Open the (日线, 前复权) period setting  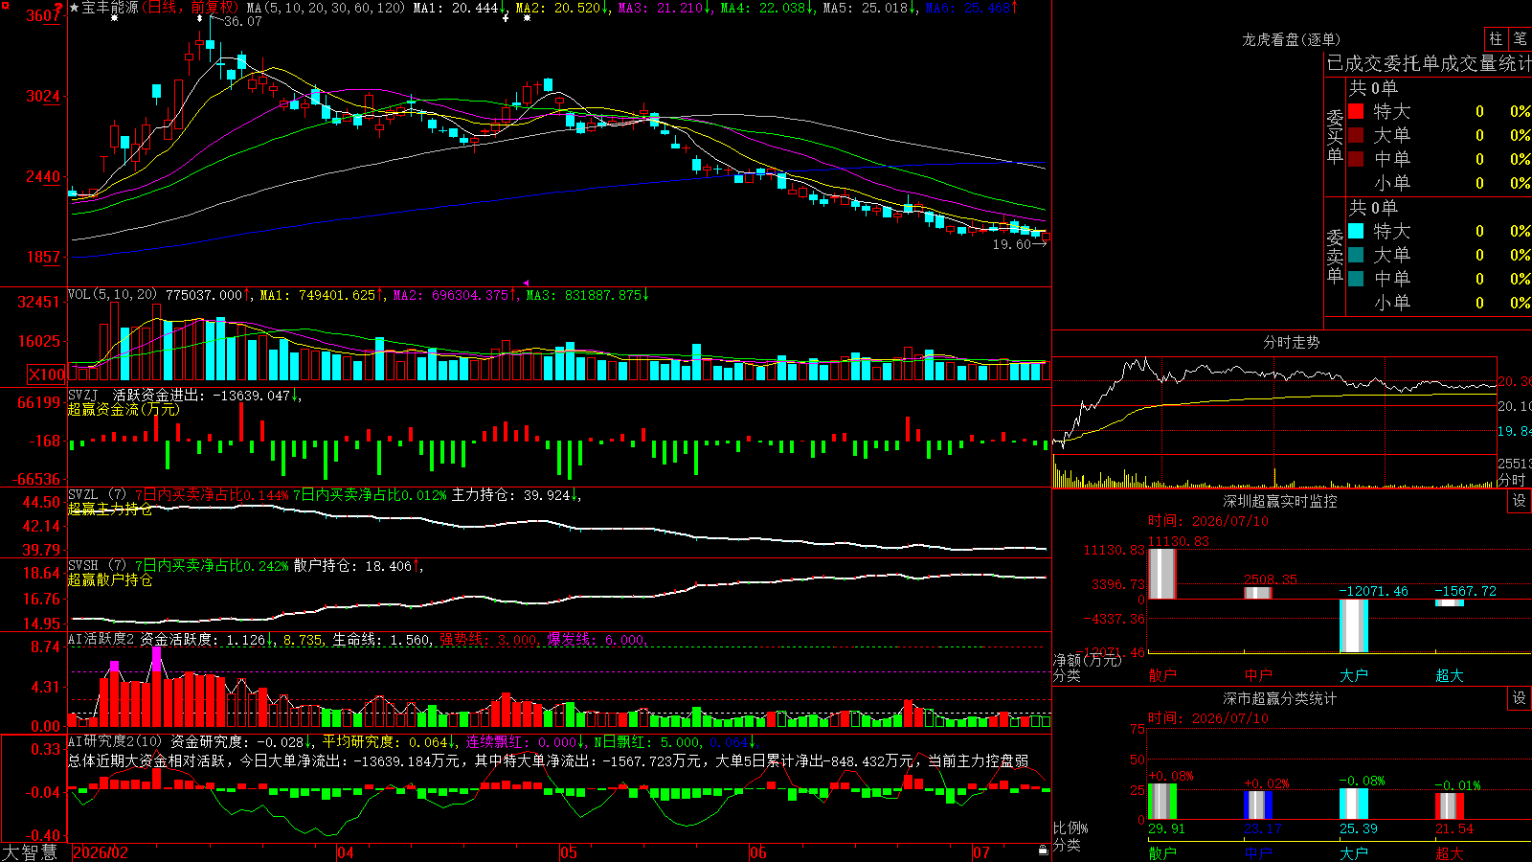[x=191, y=8]
